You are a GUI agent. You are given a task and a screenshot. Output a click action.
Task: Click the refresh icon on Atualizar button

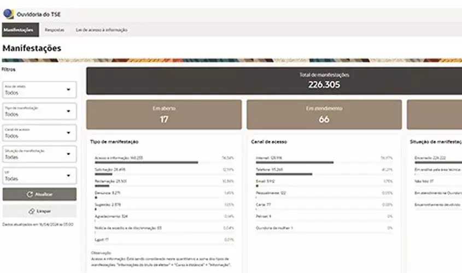click(30, 194)
